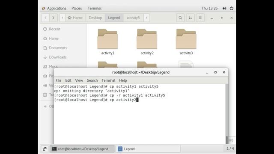This screenshot has width=274, height=154.
Task: Maximize the terminal window
Action: point(215,72)
